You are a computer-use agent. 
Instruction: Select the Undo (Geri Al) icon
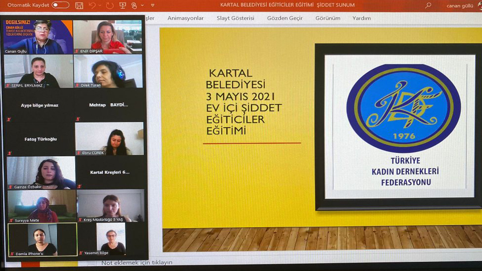pos(92,5)
